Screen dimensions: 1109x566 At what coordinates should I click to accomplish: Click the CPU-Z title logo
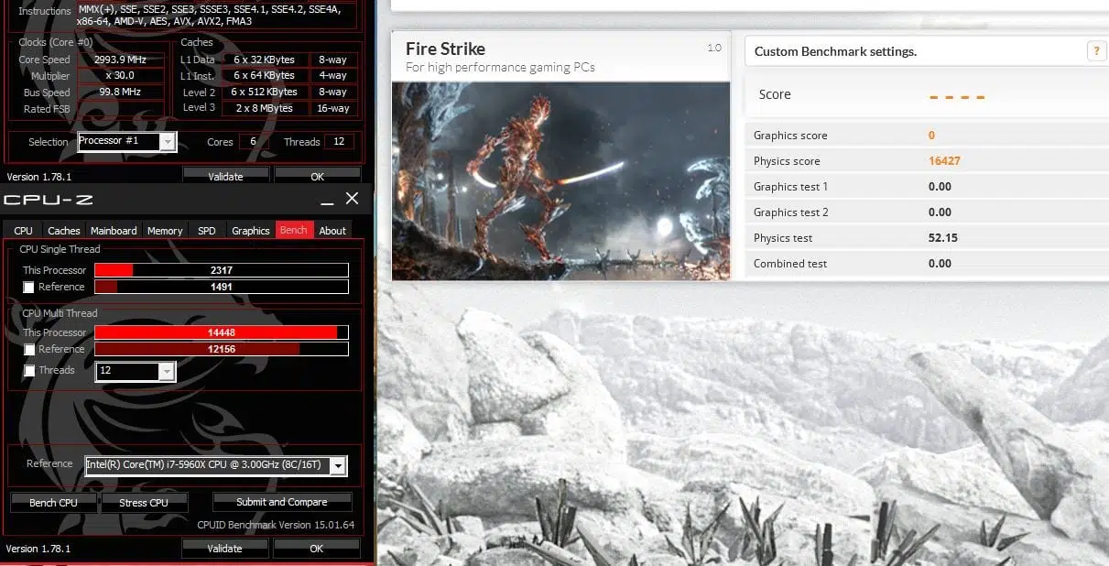(48, 200)
